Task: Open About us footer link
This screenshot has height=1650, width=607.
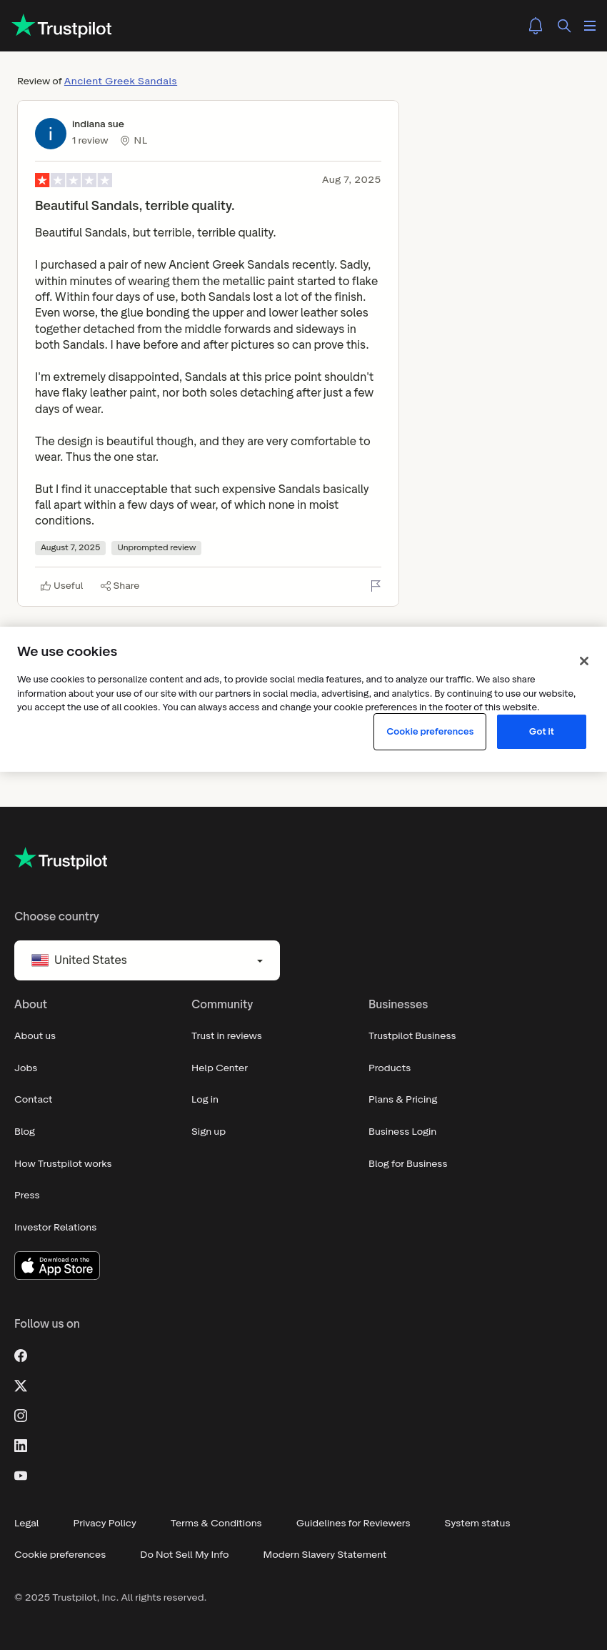Action: click(x=35, y=1036)
